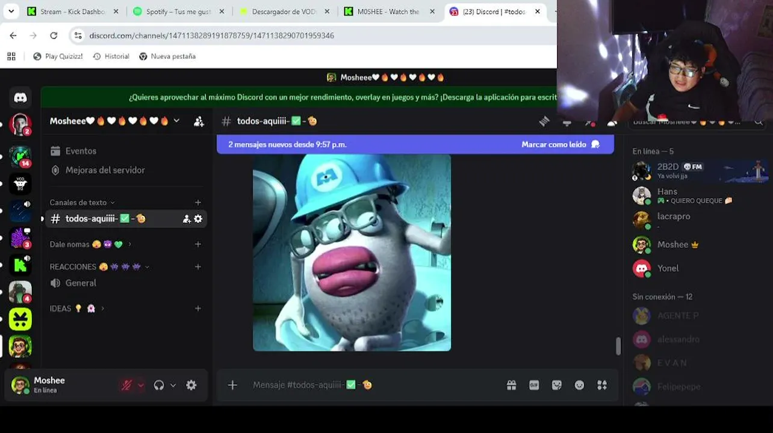The height and width of the screenshot is (433, 773).
Task: Expand the IDEAS category
Action: click(x=77, y=309)
